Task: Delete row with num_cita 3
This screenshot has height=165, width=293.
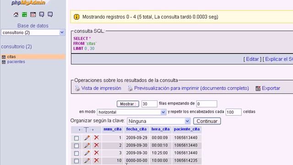Action: click(97, 153)
